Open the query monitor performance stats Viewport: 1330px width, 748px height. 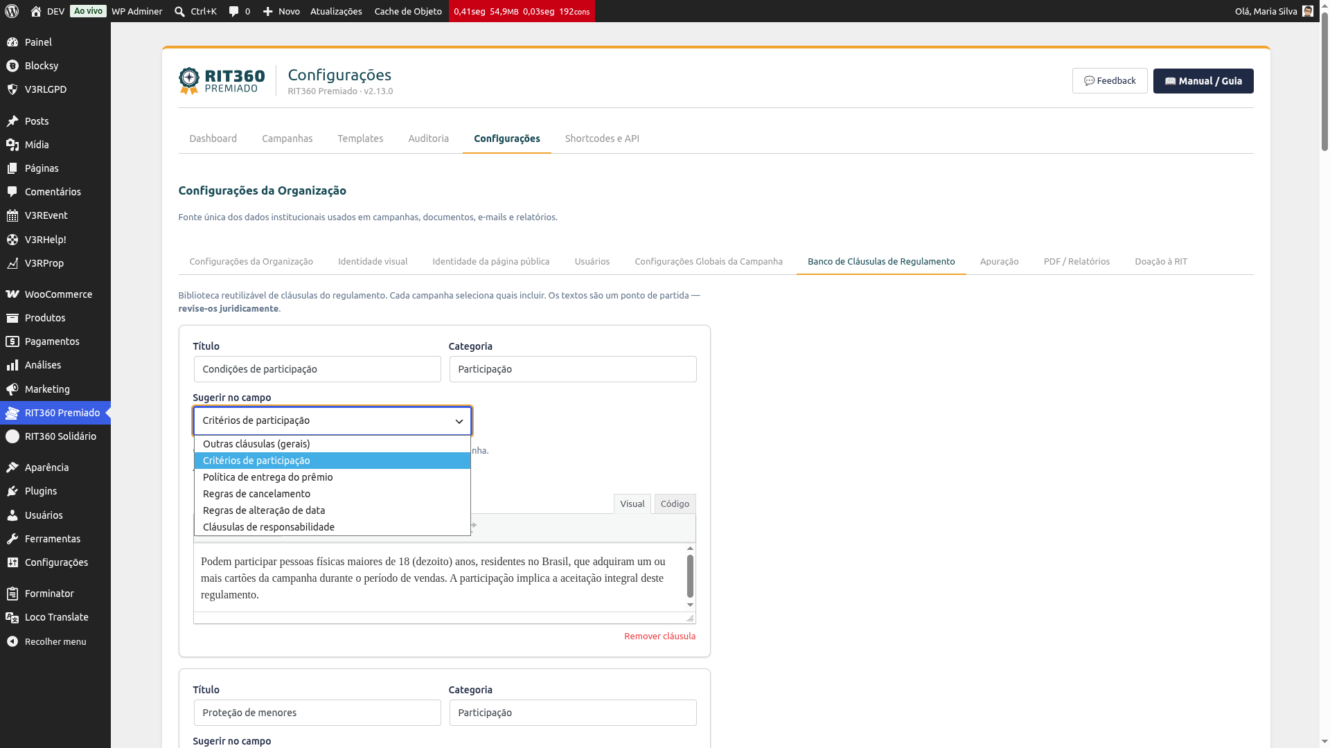(522, 11)
